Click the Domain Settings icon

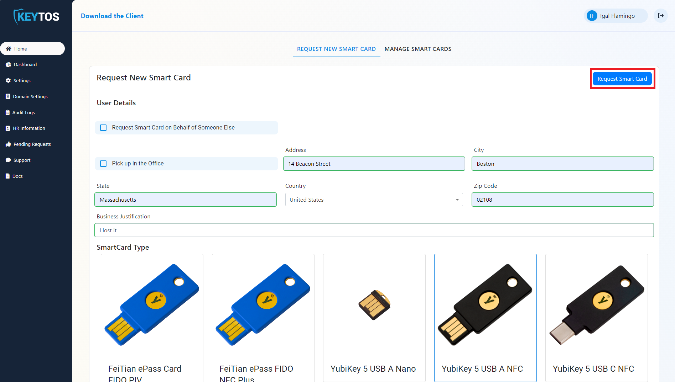pos(8,96)
